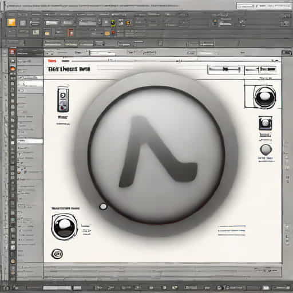Click the orange and black icon in the top toolbar row
This screenshot has width=293, height=293.
click(x=129, y=23)
